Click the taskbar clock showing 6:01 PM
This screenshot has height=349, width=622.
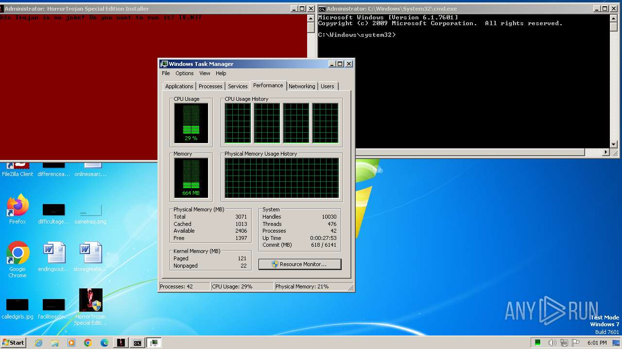coord(597,343)
